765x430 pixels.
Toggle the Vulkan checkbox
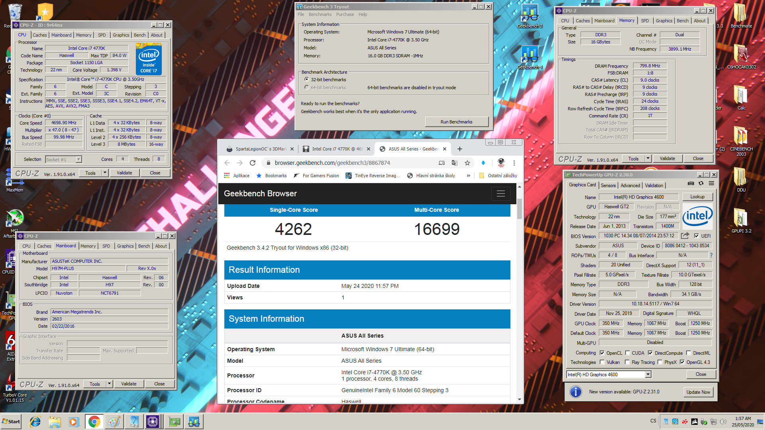pyautogui.click(x=602, y=362)
